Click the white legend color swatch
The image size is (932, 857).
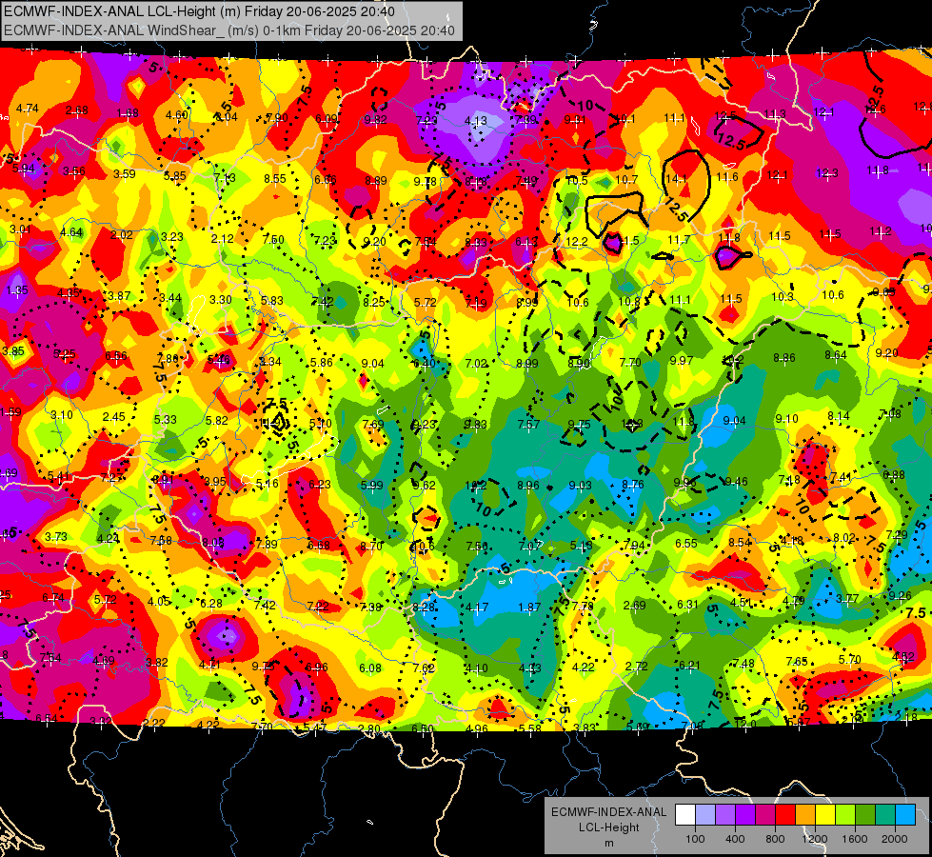tap(685, 815)
